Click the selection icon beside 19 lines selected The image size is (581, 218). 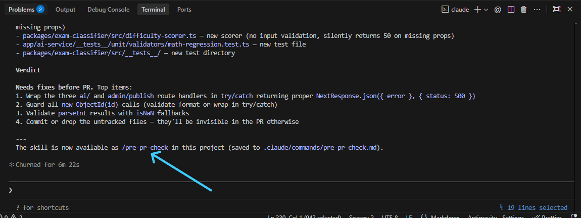click(x=502, y=207)
